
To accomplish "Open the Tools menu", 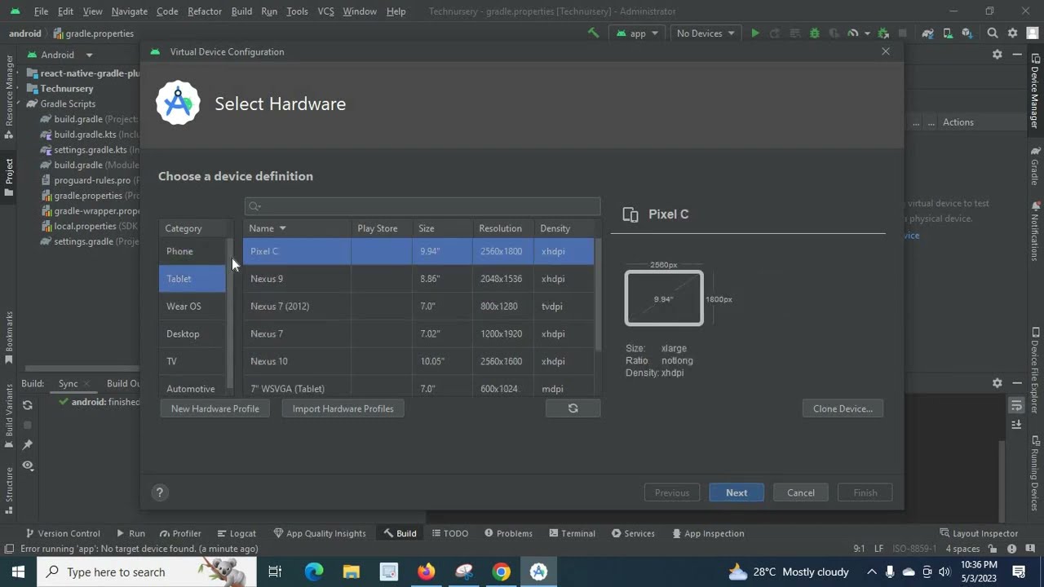I will coord(297,11).
